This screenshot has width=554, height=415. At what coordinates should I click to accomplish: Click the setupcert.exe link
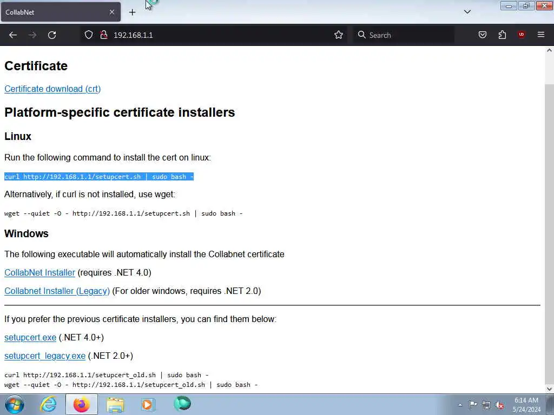coord(30,337)
